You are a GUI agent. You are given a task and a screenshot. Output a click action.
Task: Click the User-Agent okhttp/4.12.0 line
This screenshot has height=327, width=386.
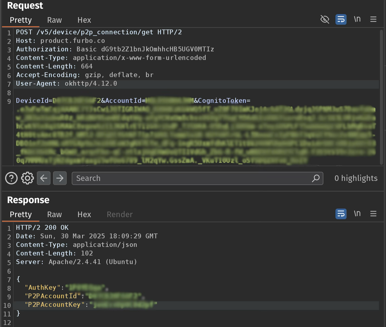67,83
